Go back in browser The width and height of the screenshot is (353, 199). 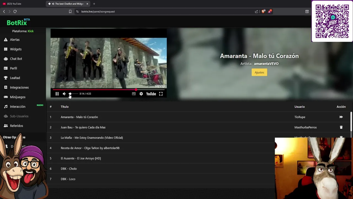(4, 11)
